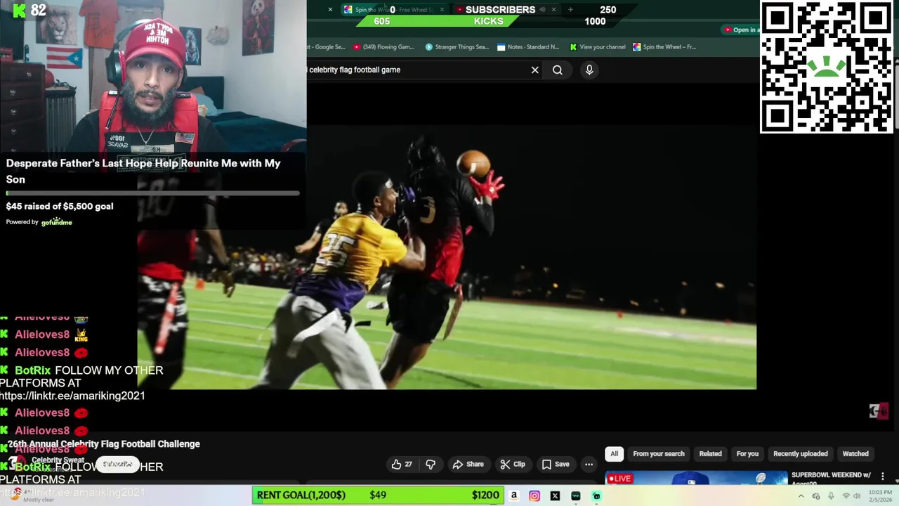Click the BotRix chat username
Viewport: 899px width, 506px height.
point(33,370)
